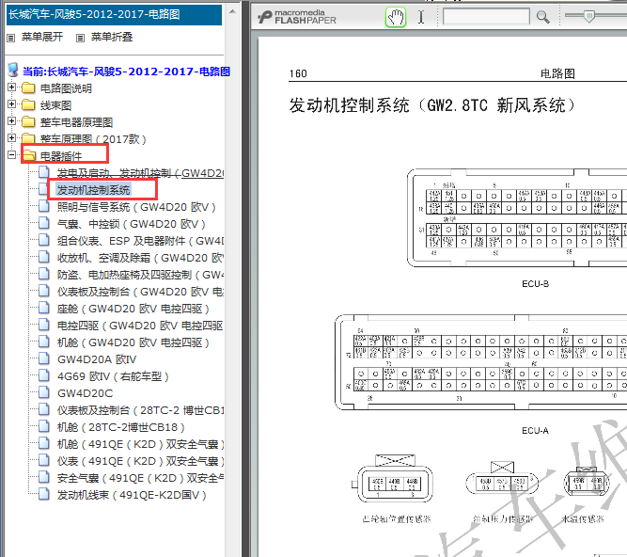Select the 线束图 folder
The image size is (627, 557).
click(55, 105)
